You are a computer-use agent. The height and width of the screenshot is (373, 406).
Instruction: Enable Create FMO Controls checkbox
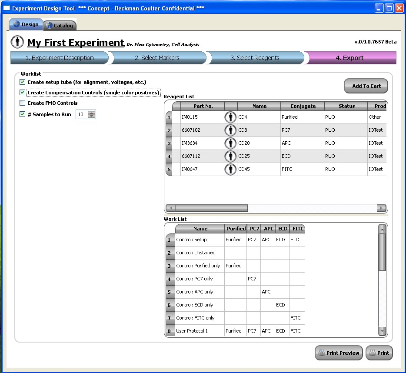(23, 103)
